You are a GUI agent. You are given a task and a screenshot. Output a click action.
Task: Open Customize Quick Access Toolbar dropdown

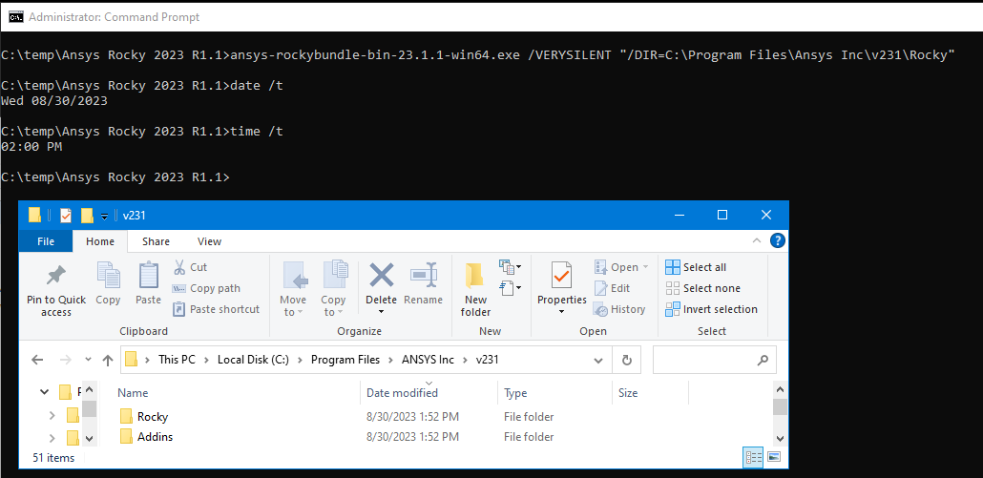coord(105,217)
